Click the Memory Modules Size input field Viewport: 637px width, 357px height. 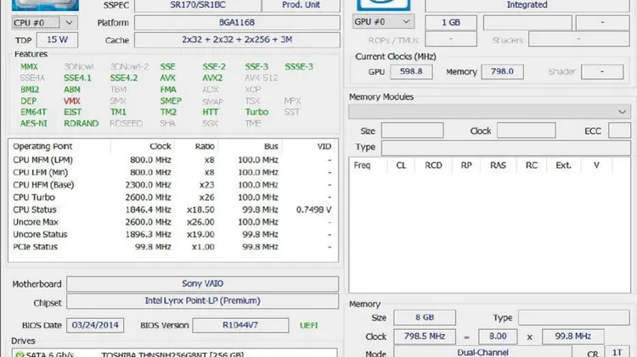click(412, 131)
